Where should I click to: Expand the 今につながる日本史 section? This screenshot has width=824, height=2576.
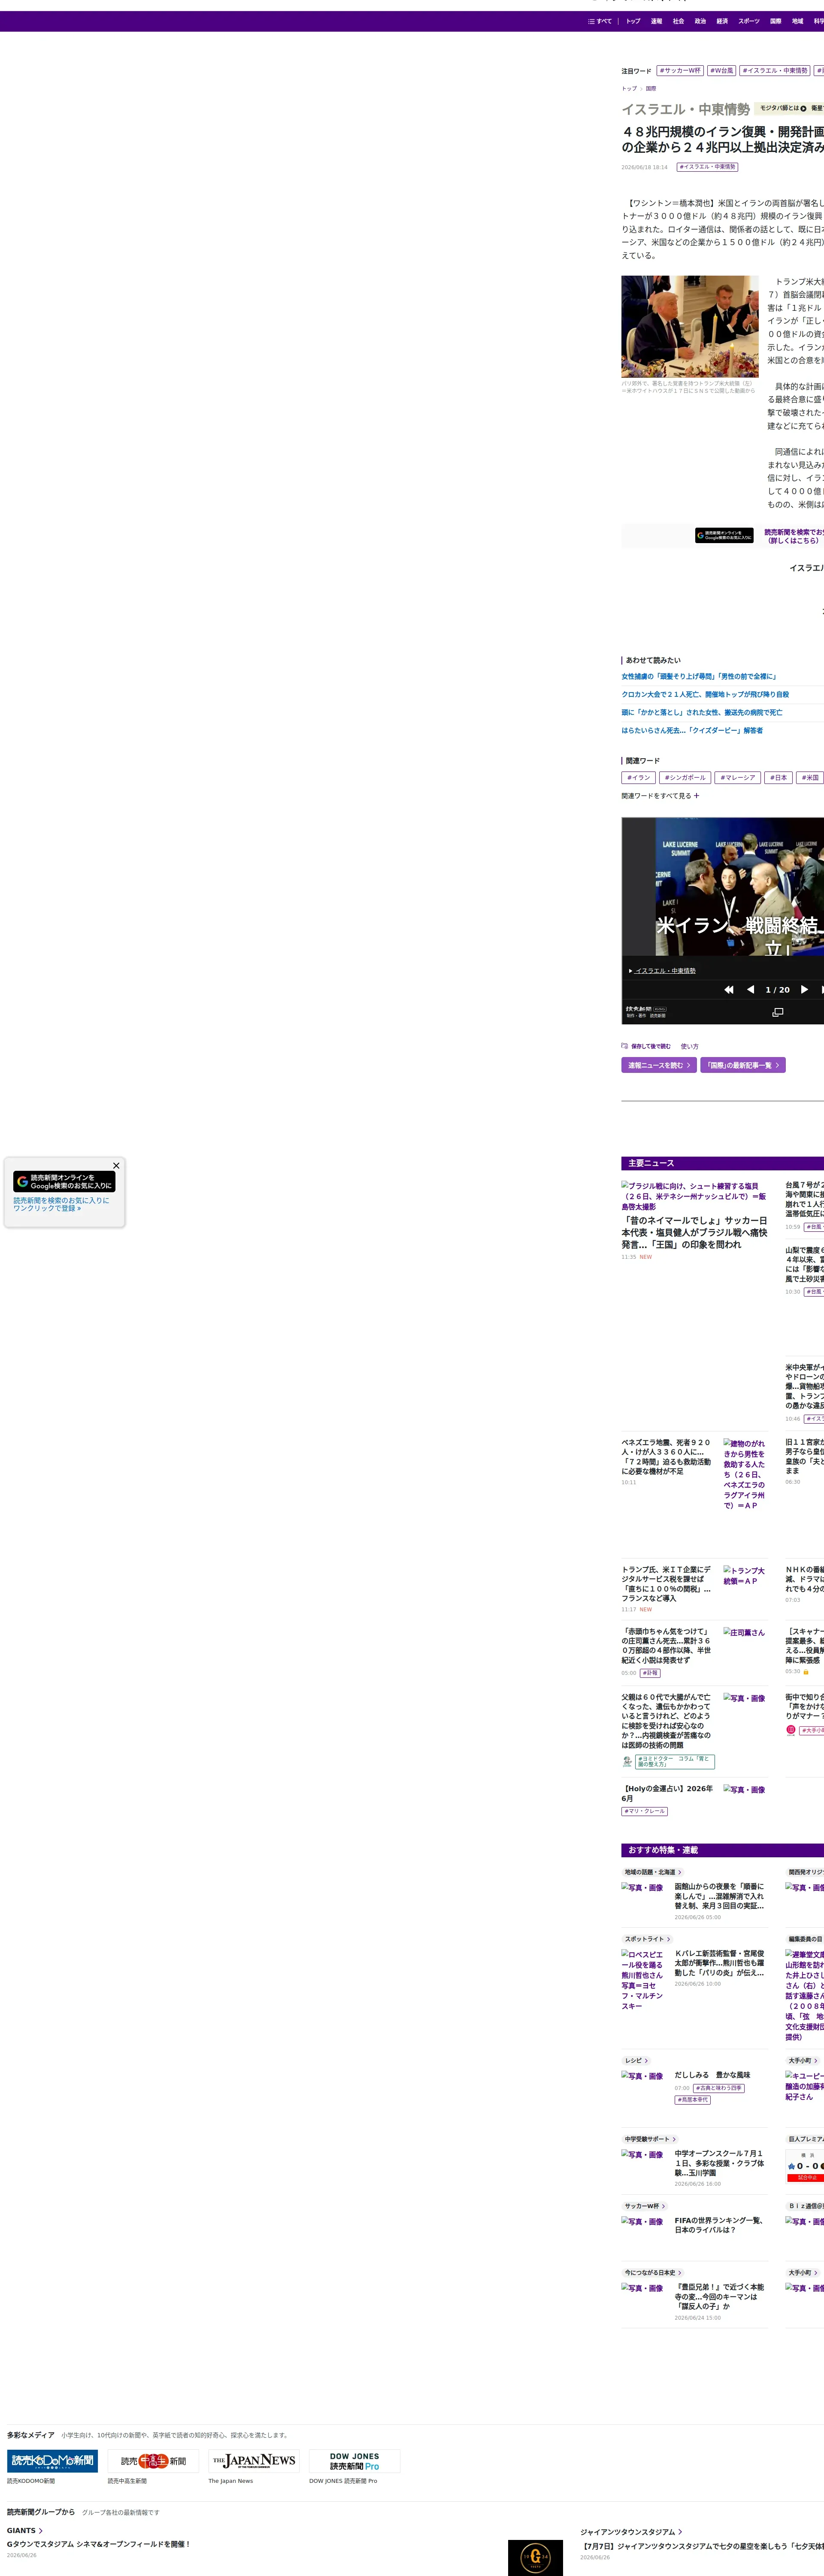654,2273
